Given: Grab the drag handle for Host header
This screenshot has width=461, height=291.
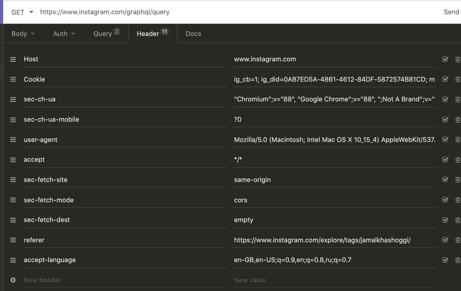Looking at the screenshot, I should point(13,59).
